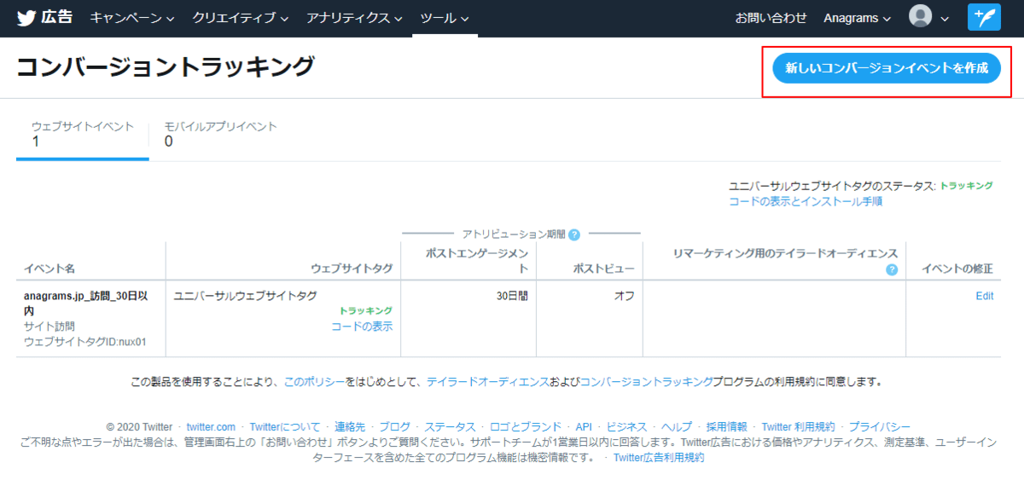Click the ポストエンゲージメント column header
Screen dimensions: 1024x503
pyautogui.click(x=478, y=262)
